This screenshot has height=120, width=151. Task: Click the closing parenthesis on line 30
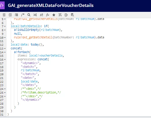[x=11, y=111]
